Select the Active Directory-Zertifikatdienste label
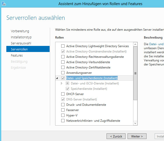This screenshot has width=164, height=141. [x=88, y=67]
